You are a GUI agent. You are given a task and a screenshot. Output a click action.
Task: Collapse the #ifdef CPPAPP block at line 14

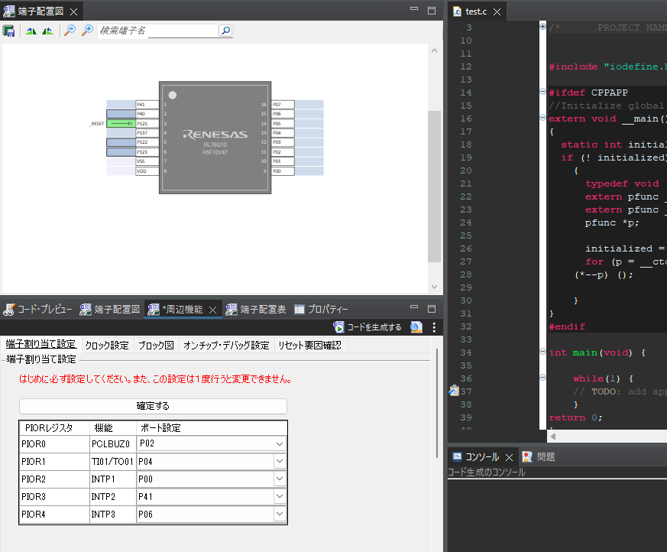(x=542, y=93)
